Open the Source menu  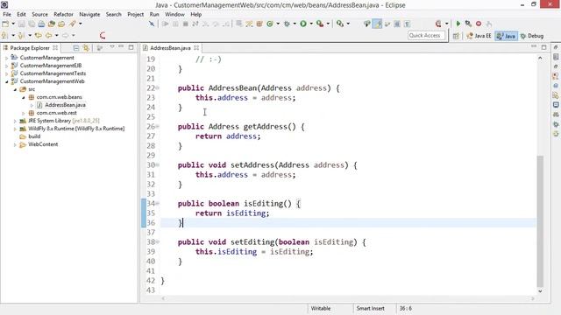pyautogui.click(x=39, y=14)
